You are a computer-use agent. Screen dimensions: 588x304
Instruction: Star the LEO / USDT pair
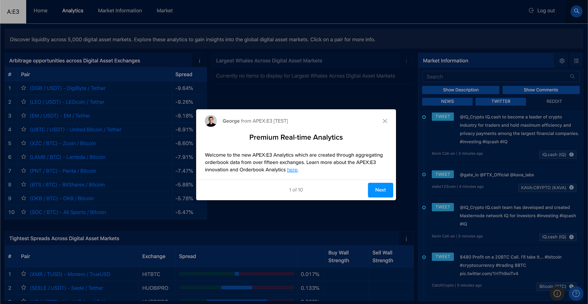pyautogui.click(x=24, y=102)
